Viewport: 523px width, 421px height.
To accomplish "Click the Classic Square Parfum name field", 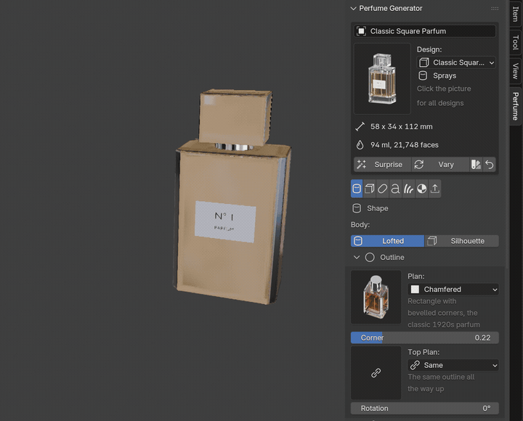I will click(x=425, y=31).
